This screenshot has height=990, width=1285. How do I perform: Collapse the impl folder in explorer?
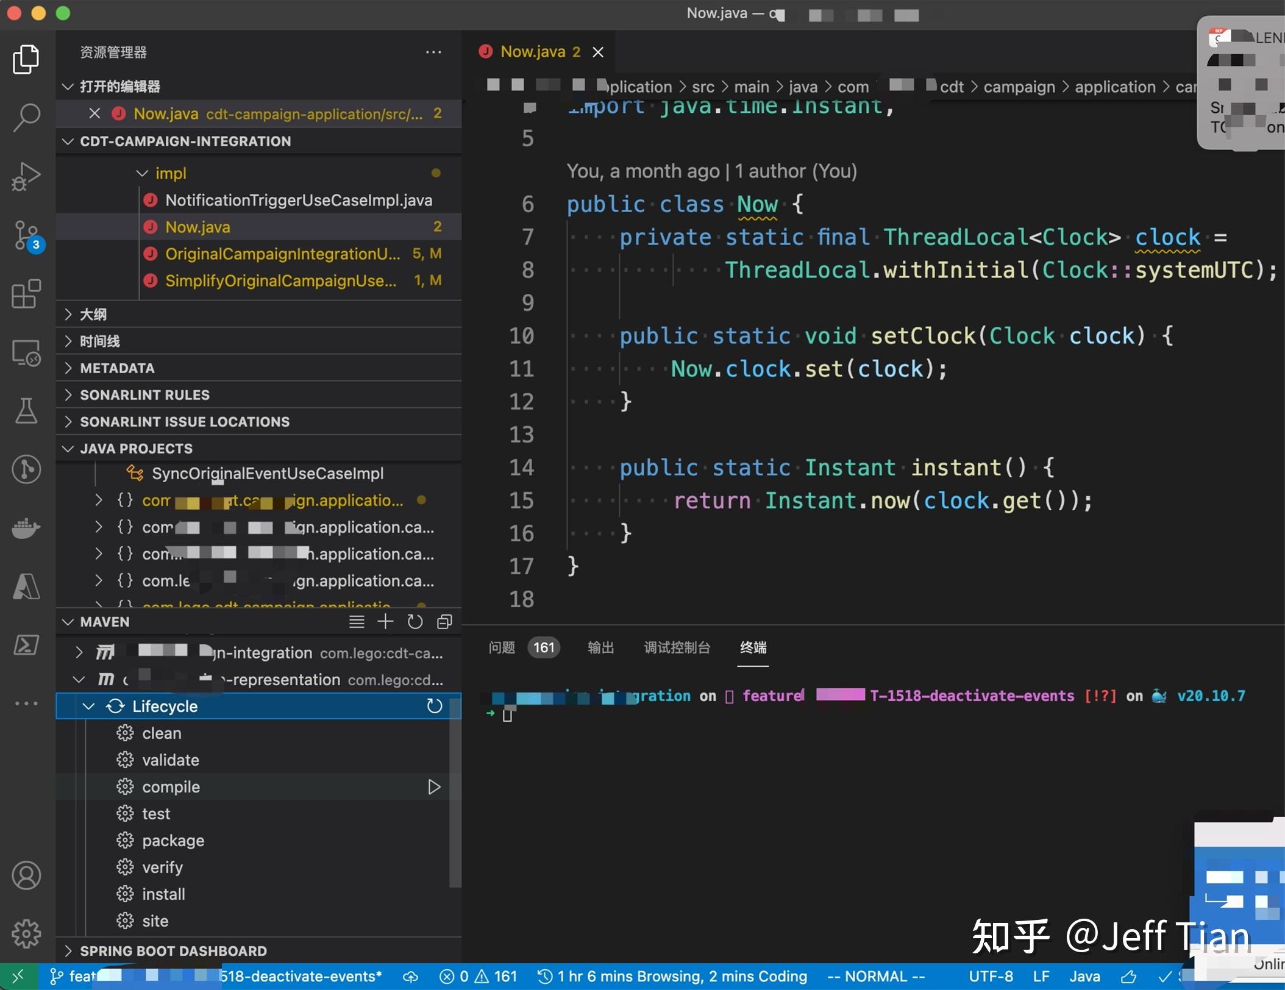pos(143,174)
